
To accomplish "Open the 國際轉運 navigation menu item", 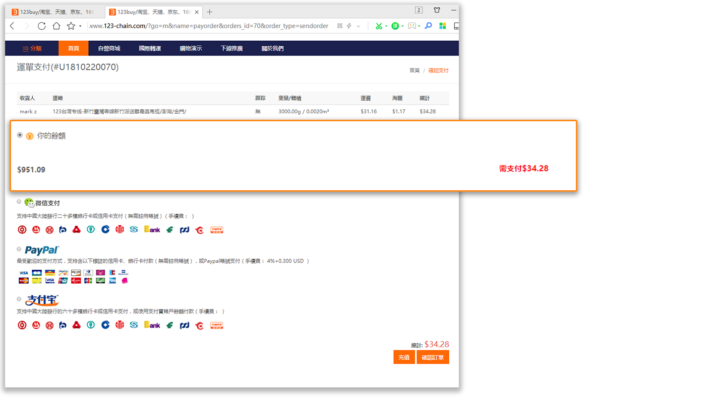I will (150, 48).
